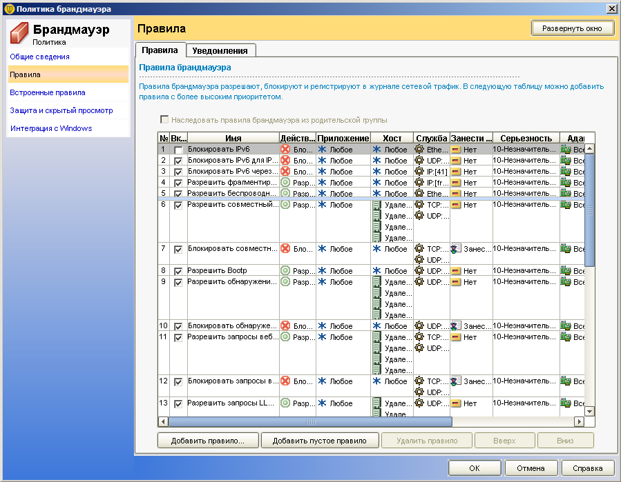Toggle rule 10 enabled checkbox

click(178, 326)
